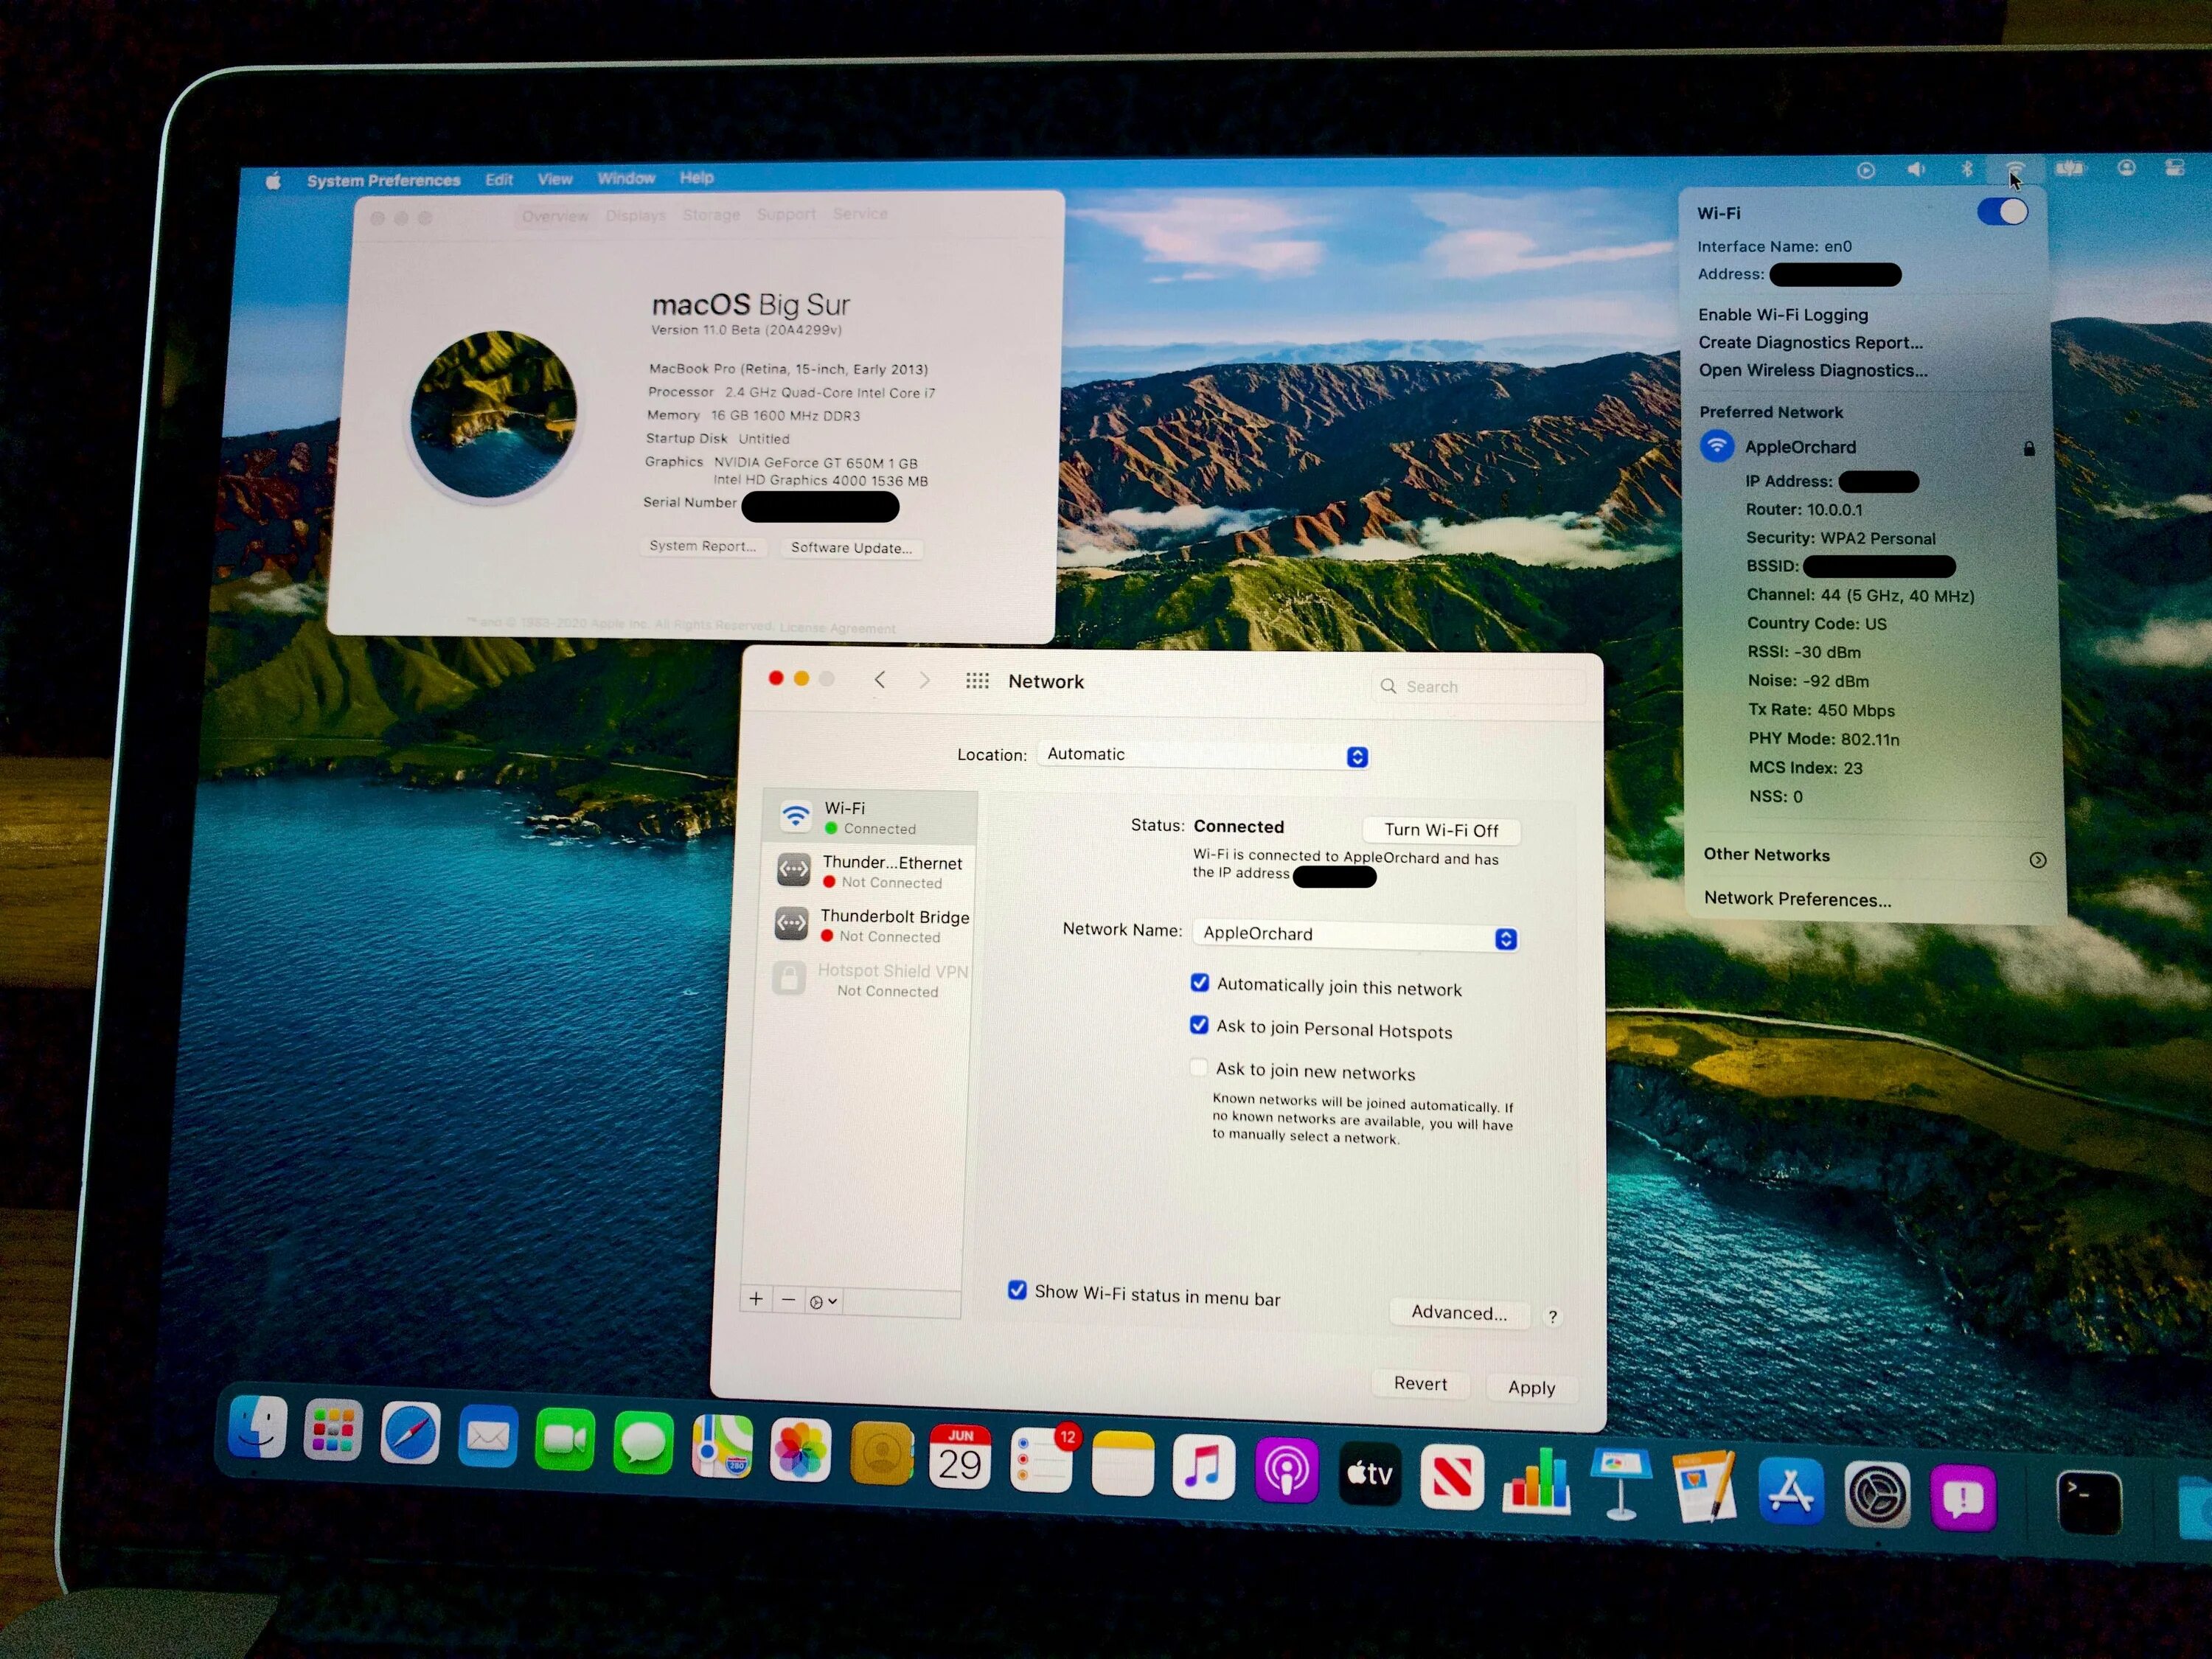Go back using the Network window chevron
Image resolution: width=2212 pixels, height=1659 pixels.
(x=880, y=680)
